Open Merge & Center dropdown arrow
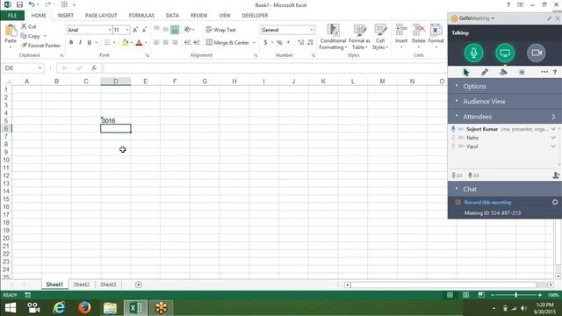 (254, 43)
